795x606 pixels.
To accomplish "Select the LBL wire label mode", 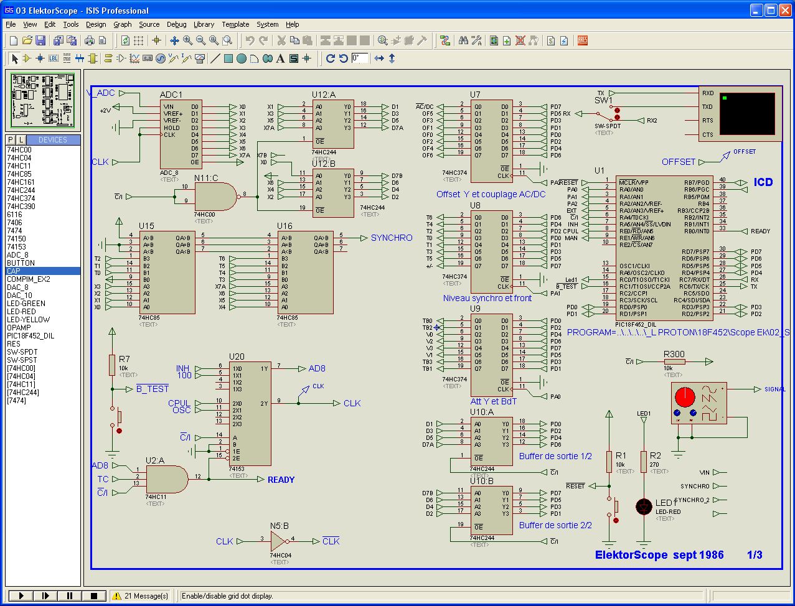I will pyautogui.click(x=53, y=58).
